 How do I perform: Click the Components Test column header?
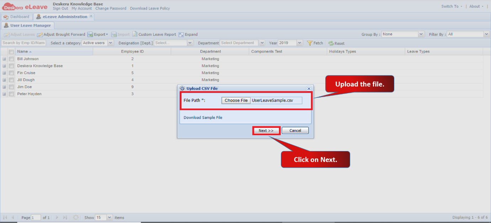click(288, 51)
